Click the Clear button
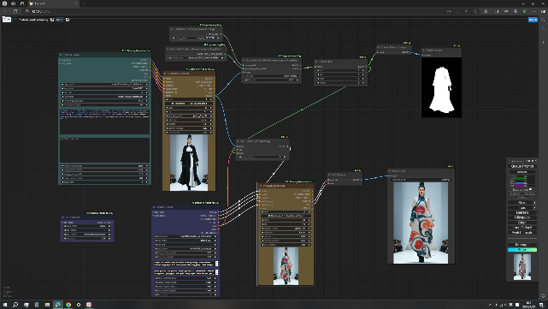 click(522, 223)
